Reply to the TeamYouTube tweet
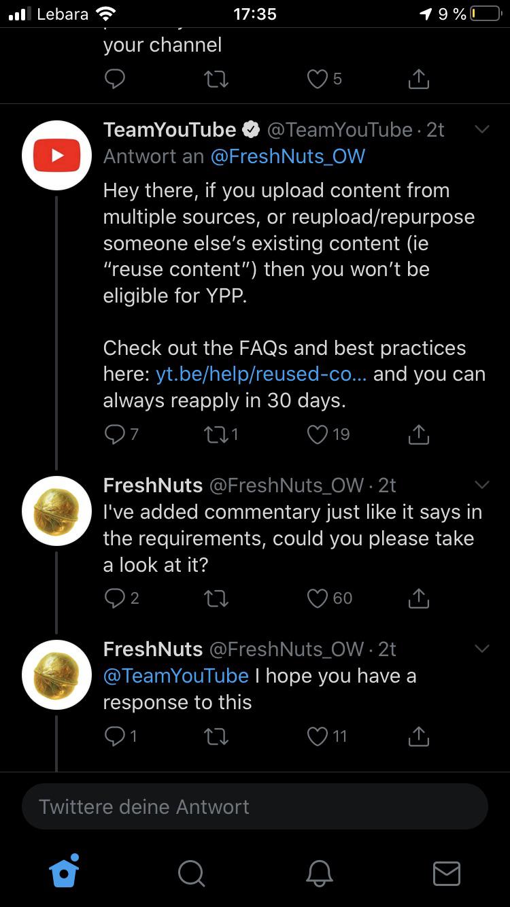Screen dimensions: 510x907 coord(116,434)
